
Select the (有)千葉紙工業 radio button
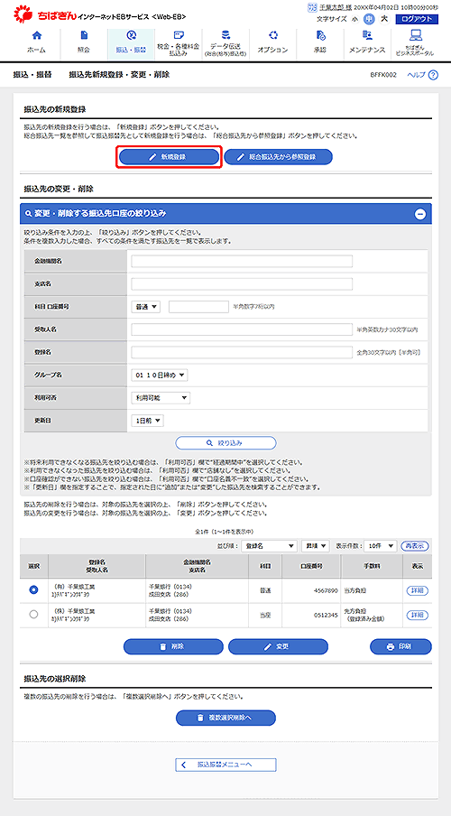pyautogui.click(x=33, y=589)
